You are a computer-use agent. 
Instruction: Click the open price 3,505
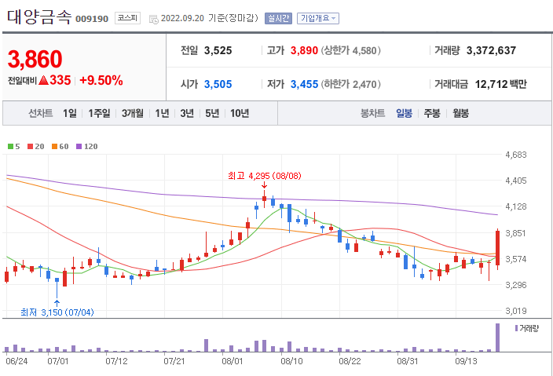[218, 85]
